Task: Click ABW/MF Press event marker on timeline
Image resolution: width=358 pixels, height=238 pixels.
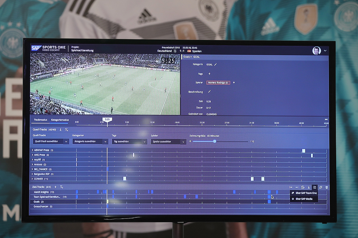Action: (x=304, y=151)
